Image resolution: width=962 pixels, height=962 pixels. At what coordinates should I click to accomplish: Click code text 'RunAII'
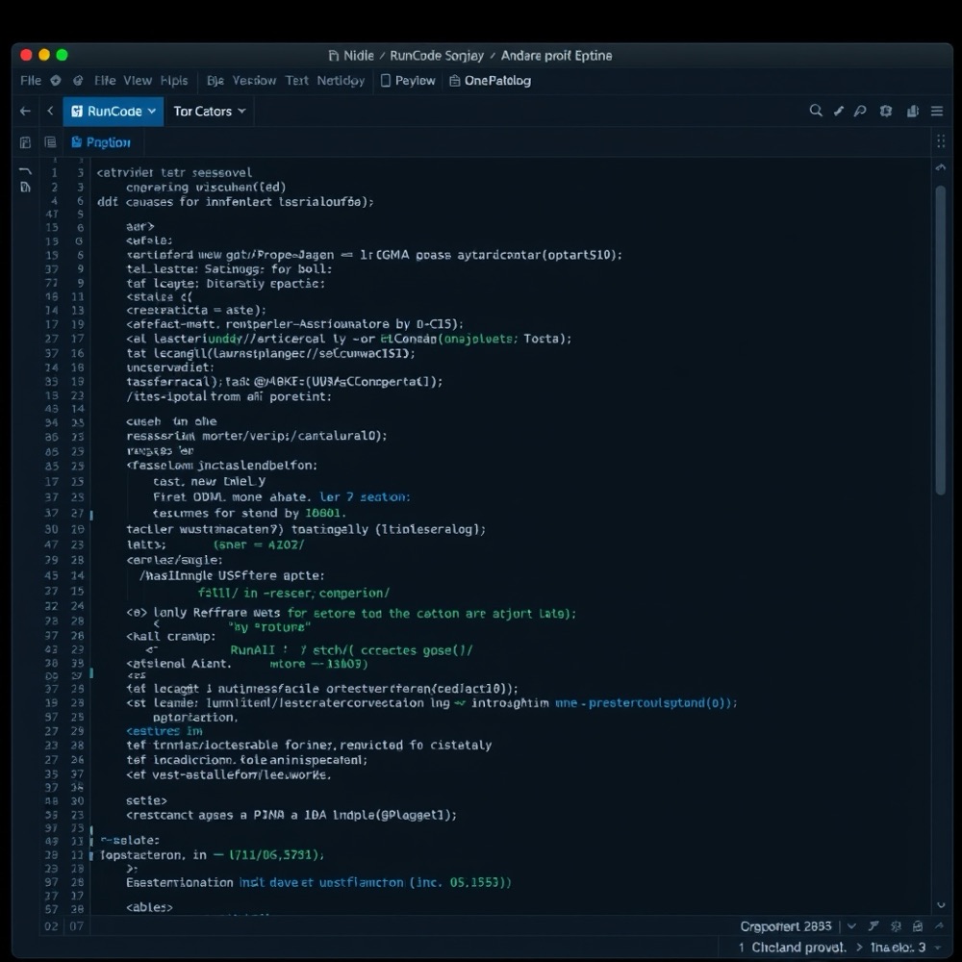[x=252, y=649]
